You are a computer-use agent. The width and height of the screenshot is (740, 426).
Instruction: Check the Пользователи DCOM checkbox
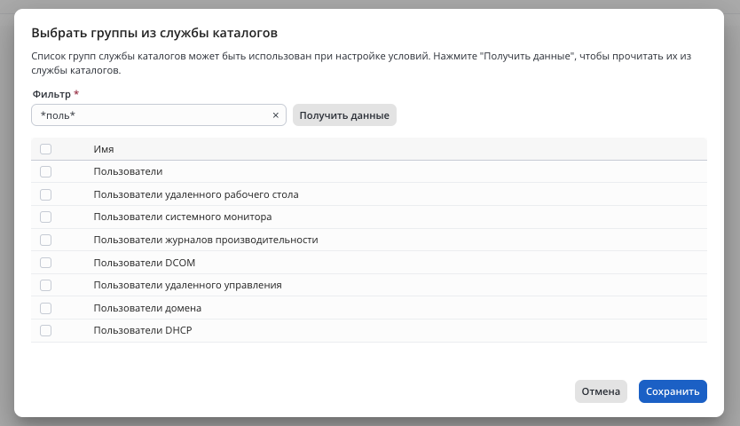tap(46, 263)
